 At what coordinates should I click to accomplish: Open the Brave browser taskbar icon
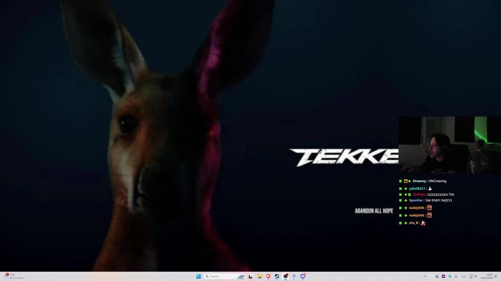coord(268,276)
